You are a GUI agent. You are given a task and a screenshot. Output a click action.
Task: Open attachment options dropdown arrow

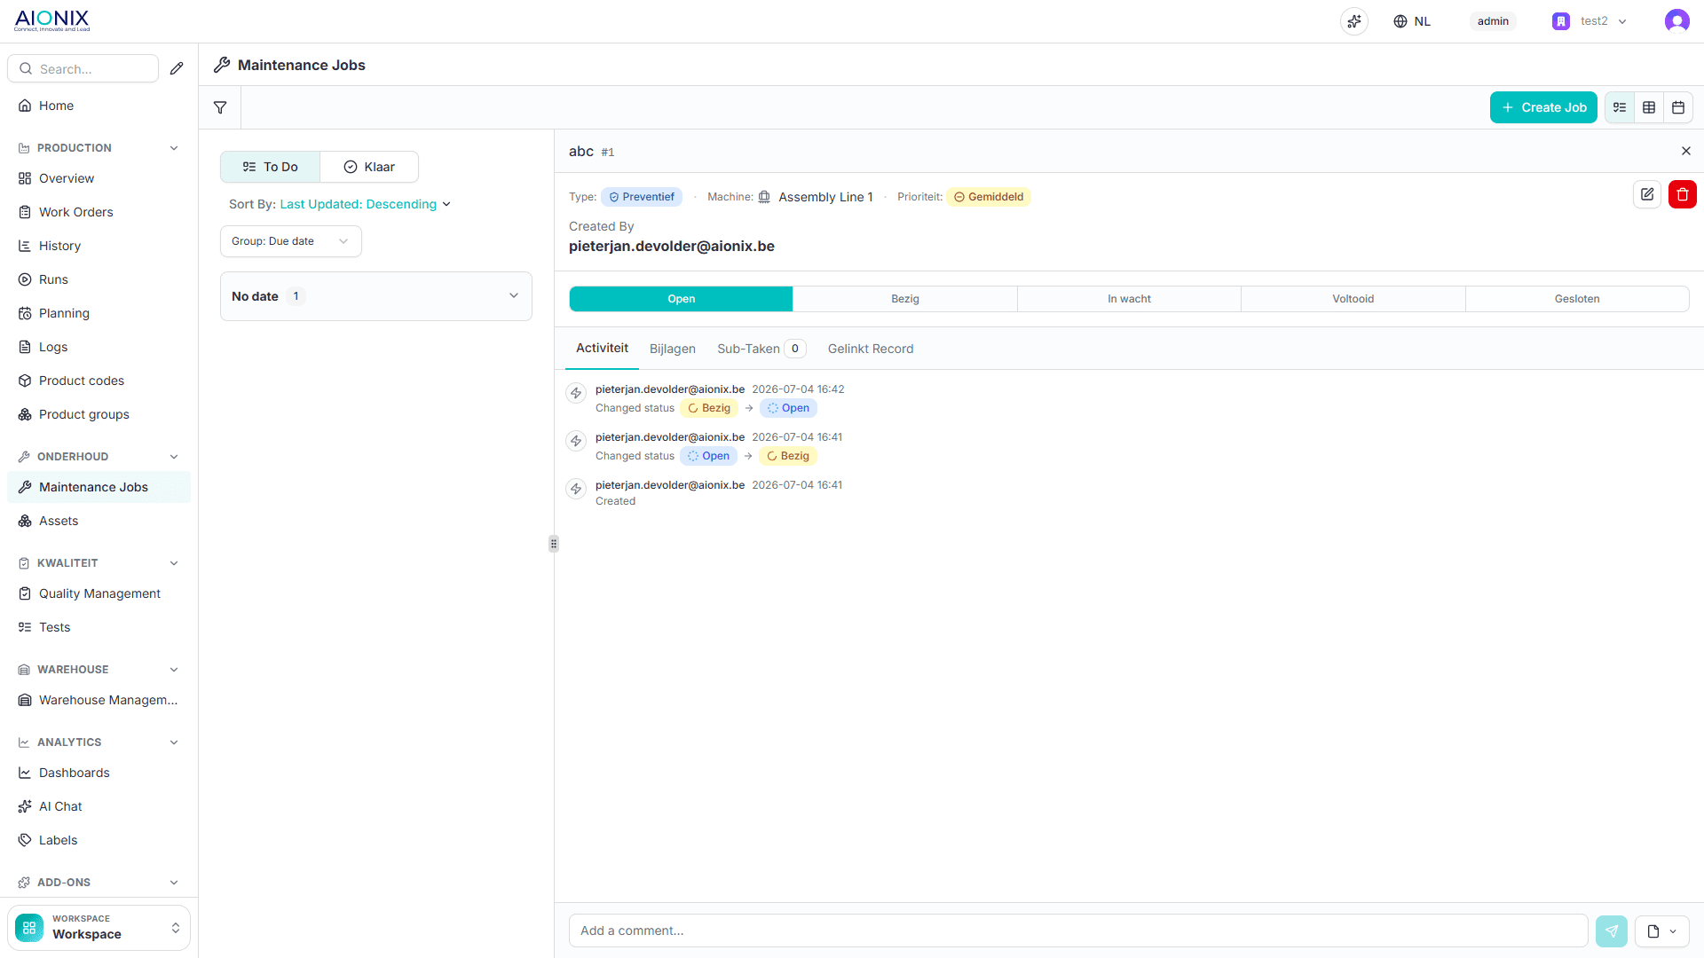point(1673,931)
